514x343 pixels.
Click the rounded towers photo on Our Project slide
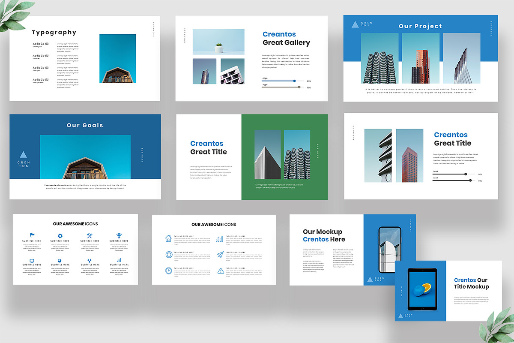click(380, 58)
